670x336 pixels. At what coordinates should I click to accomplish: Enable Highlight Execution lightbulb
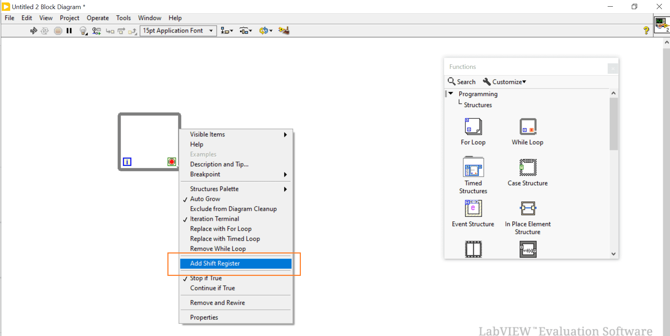pos(83,30)
